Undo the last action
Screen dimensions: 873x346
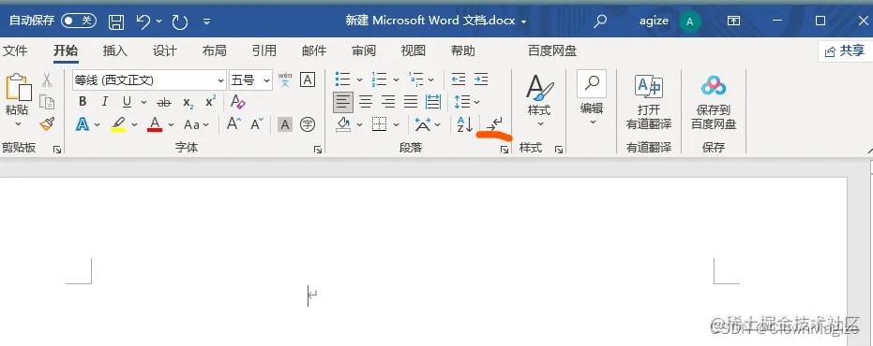tap(143, 22)
